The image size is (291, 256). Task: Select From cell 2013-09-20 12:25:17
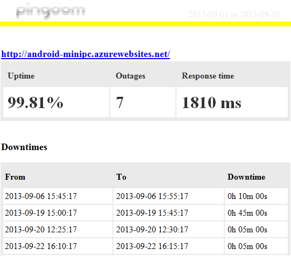(58, 230)
